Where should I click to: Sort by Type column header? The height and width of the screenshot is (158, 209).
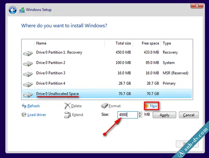pyautogui.click(x=177, y=43)
